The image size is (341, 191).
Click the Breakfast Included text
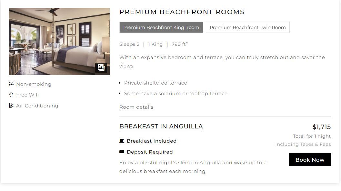coord(152,141)
